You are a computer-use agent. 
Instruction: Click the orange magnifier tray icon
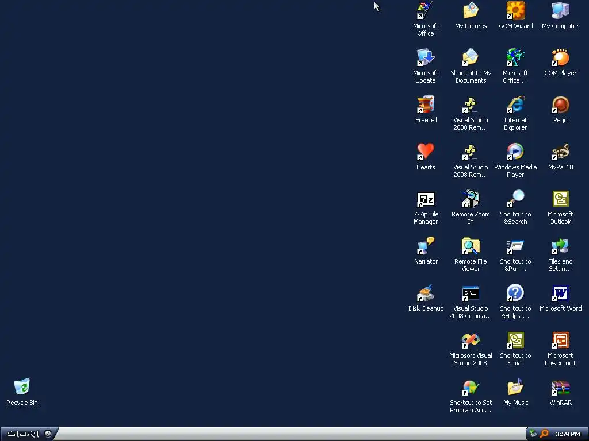544,434
